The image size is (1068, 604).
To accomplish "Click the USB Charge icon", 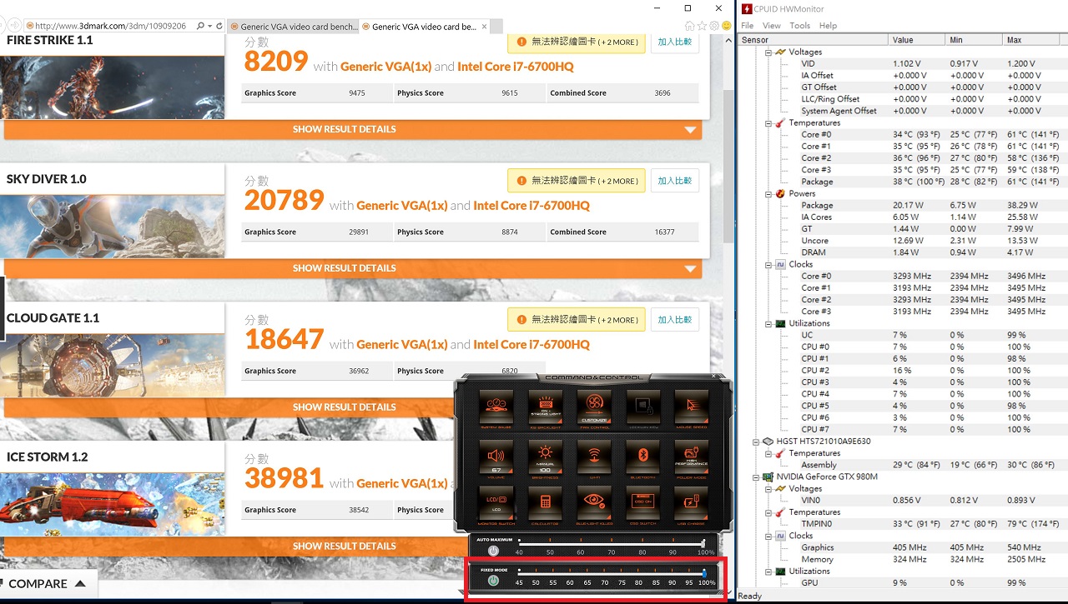I will point(692,503).
